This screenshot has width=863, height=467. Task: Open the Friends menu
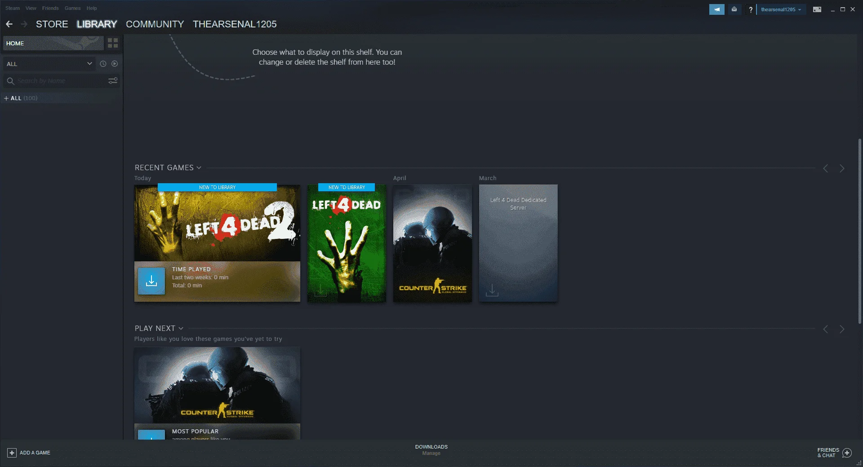(50, 8)
